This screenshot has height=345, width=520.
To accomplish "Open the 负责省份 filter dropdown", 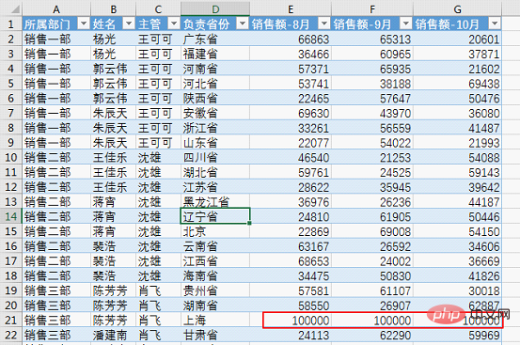I will (x=243, y=24).
